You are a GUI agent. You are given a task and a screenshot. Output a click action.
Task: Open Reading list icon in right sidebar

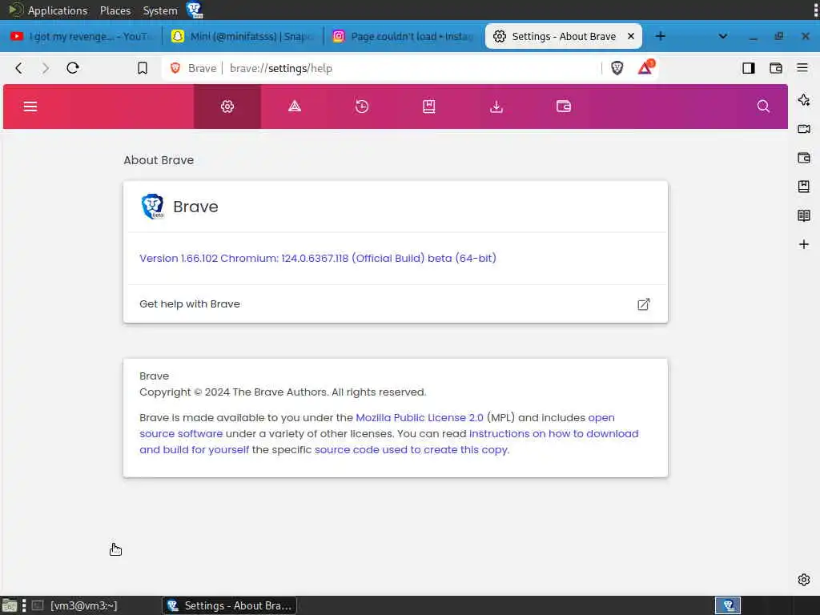804,215
